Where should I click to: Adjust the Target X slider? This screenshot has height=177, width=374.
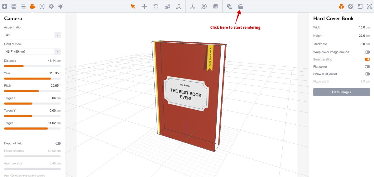(x=32, y=103)
